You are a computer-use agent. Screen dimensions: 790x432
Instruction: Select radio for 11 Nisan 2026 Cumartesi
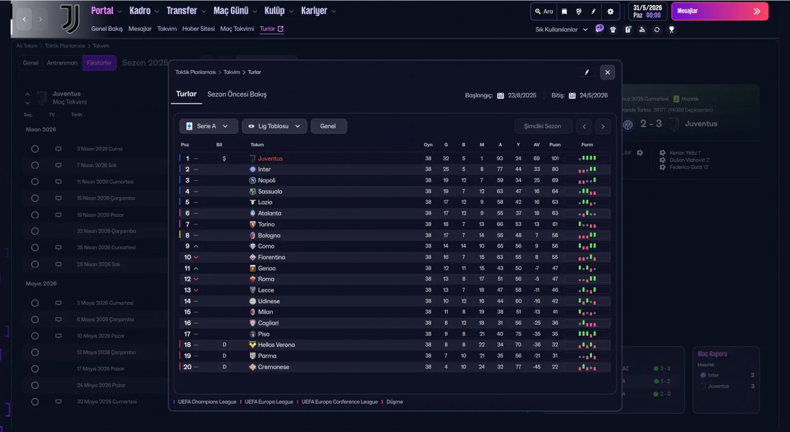(x=35, y=182)
